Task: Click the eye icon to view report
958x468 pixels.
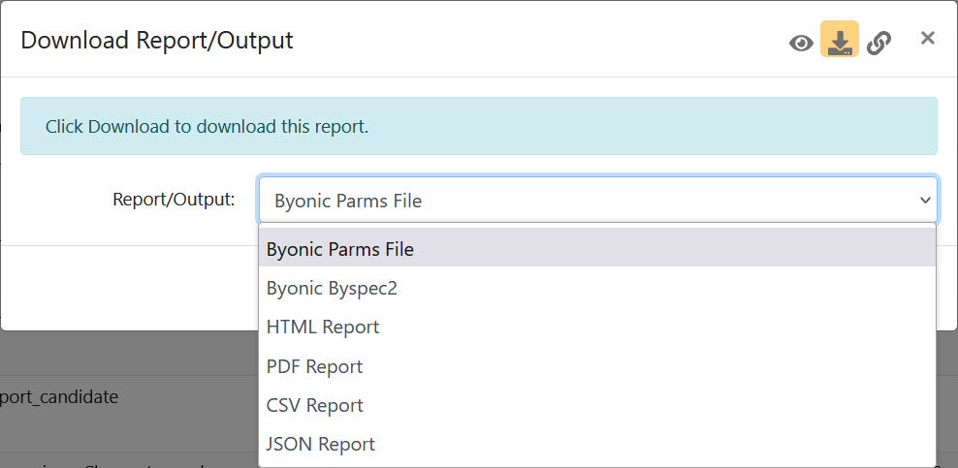Action: coord(801,44)
